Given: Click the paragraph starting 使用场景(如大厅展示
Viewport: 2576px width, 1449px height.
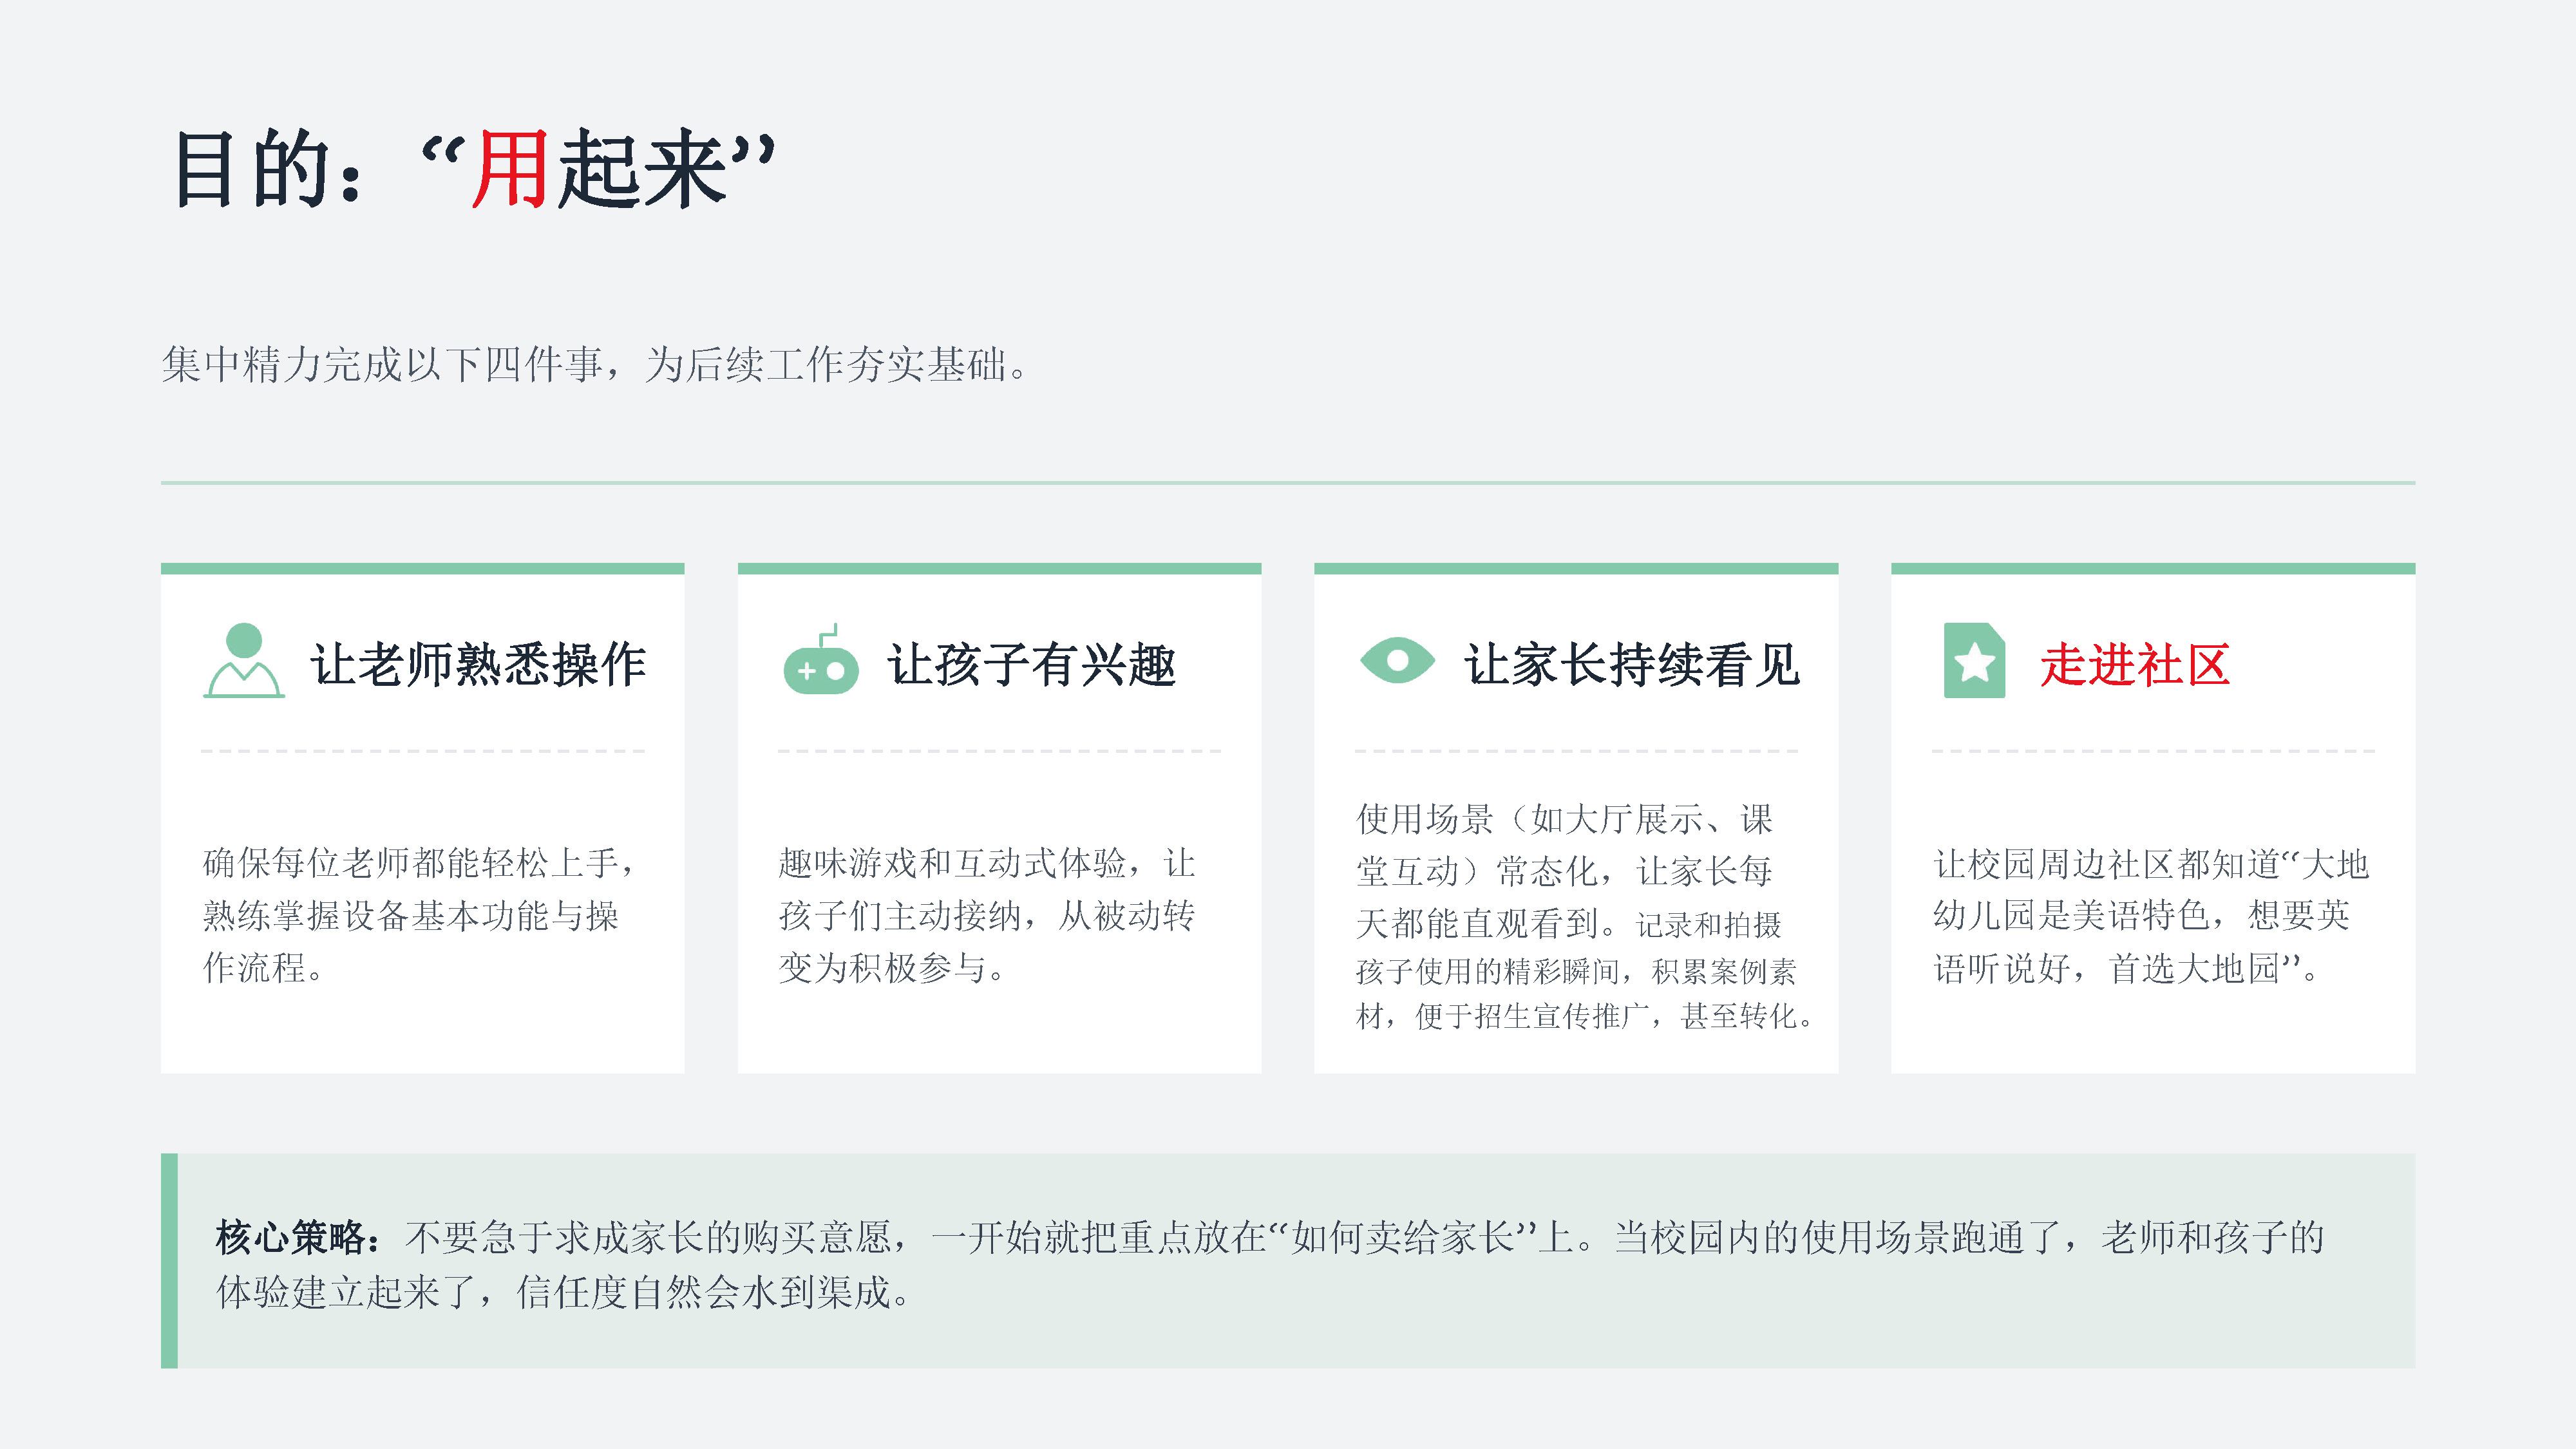Looking at the screenshot, I should click(x=1585, y=915).
